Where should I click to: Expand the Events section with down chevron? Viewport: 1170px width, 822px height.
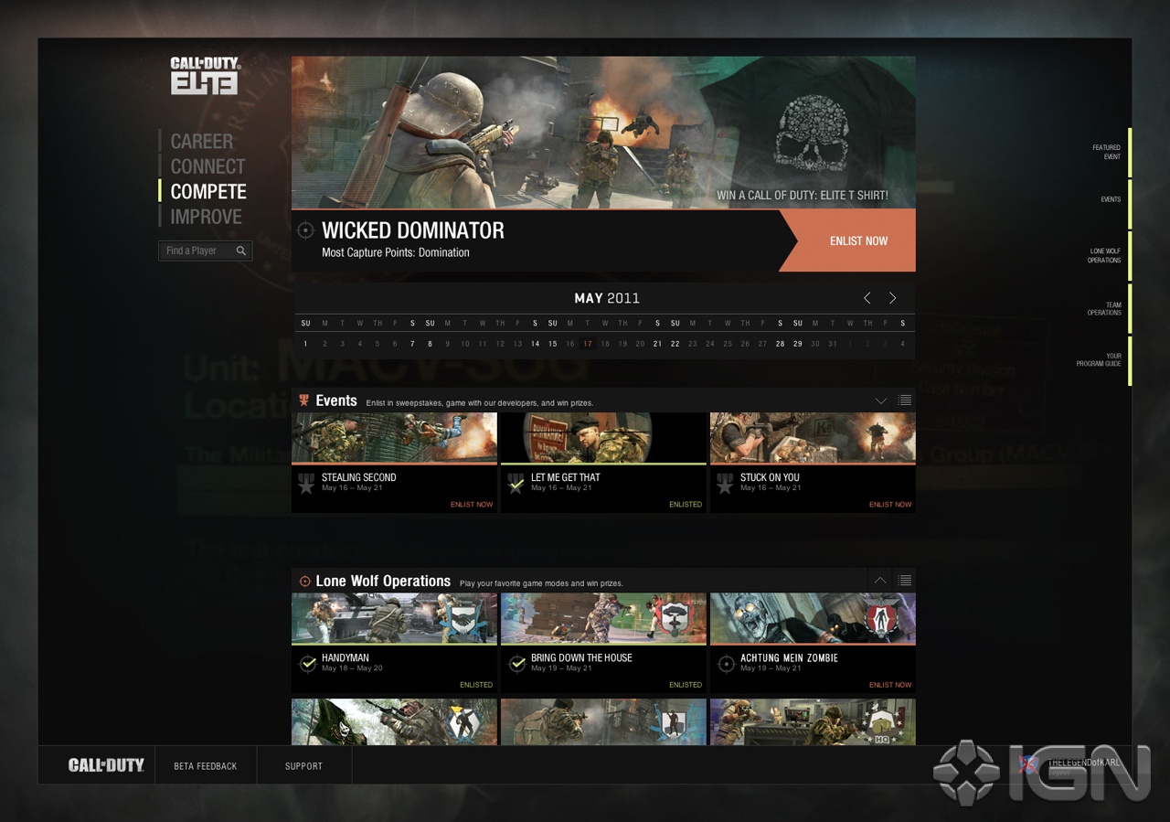(881, 400)
